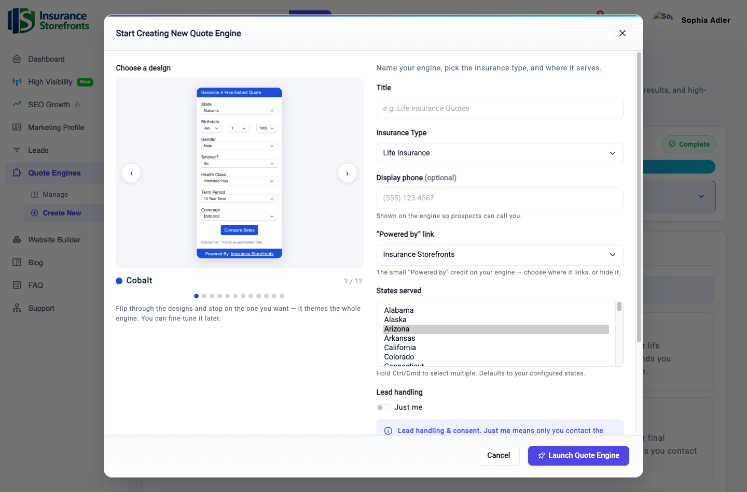Viewport: 747px width, 492px height.
Task: Click the Blog book icon
Action: pos(17,263)
